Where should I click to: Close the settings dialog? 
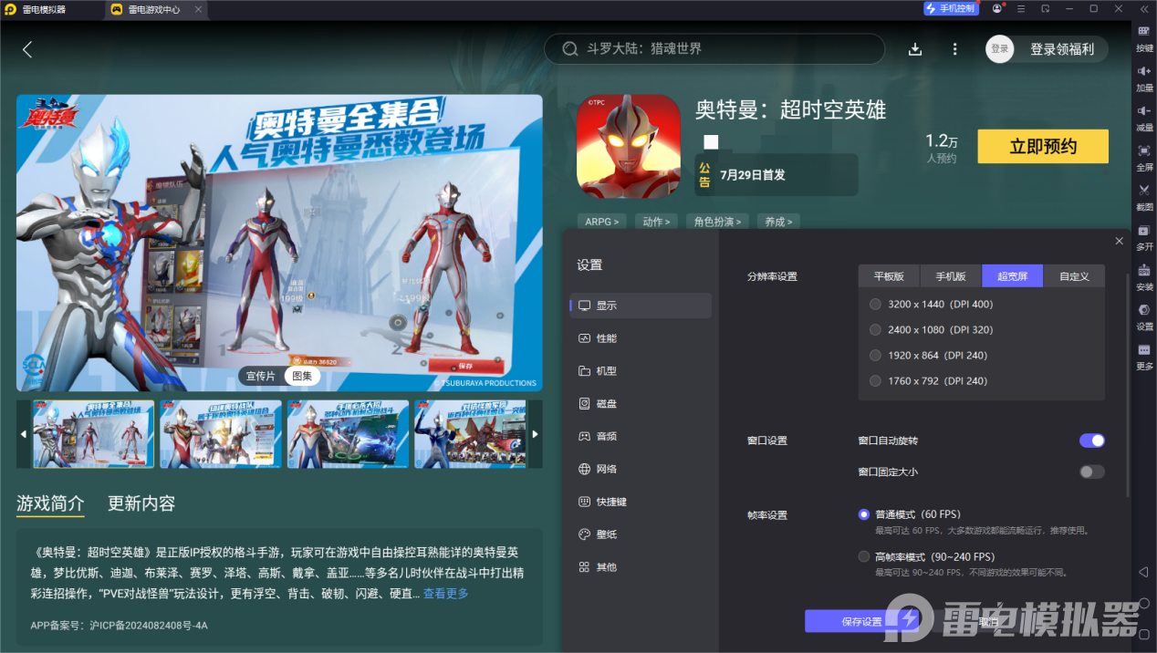1119,241
